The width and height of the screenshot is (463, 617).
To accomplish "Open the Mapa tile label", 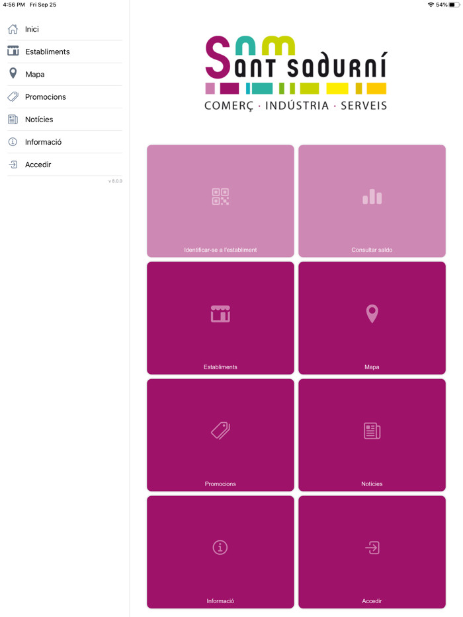I will [x=372, y=367].
